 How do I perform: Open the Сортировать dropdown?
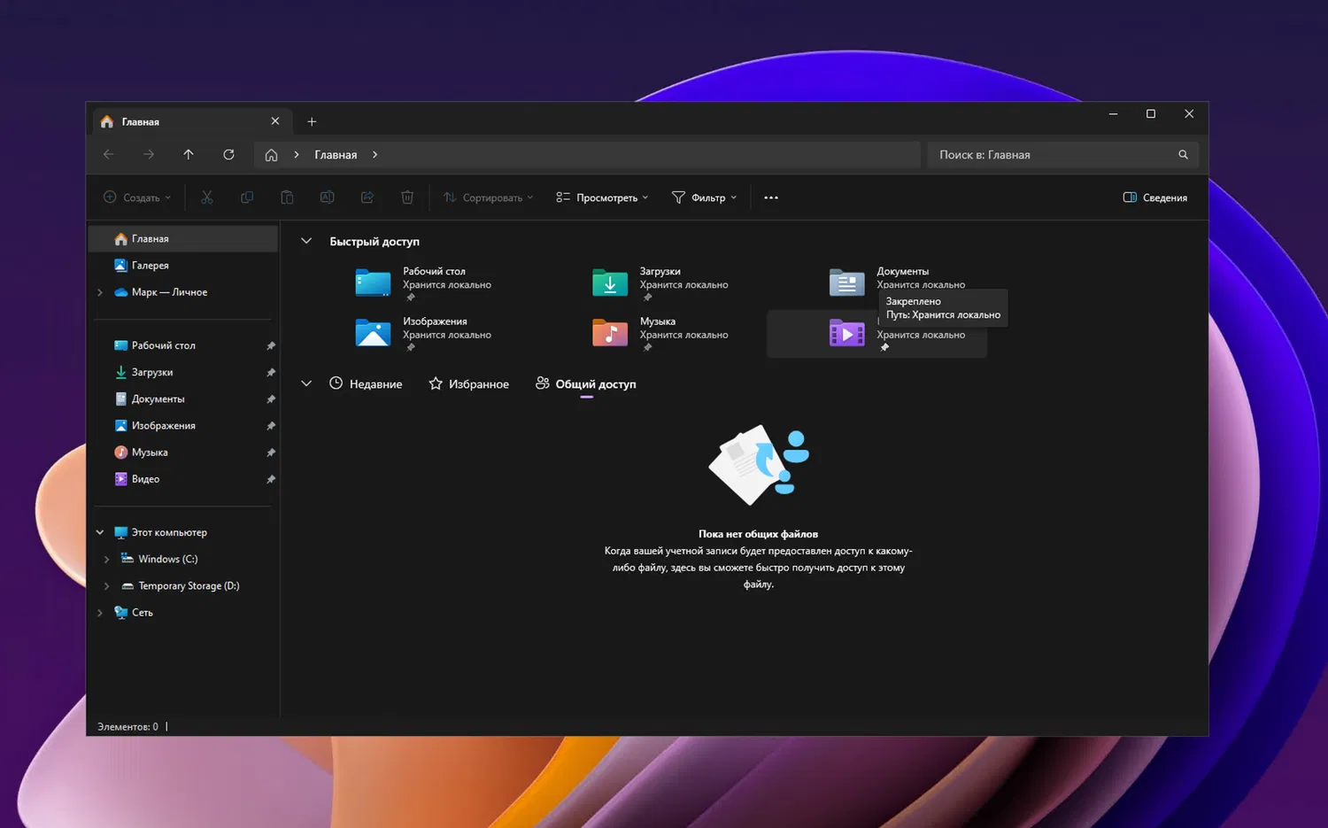(x=488, y=197)
